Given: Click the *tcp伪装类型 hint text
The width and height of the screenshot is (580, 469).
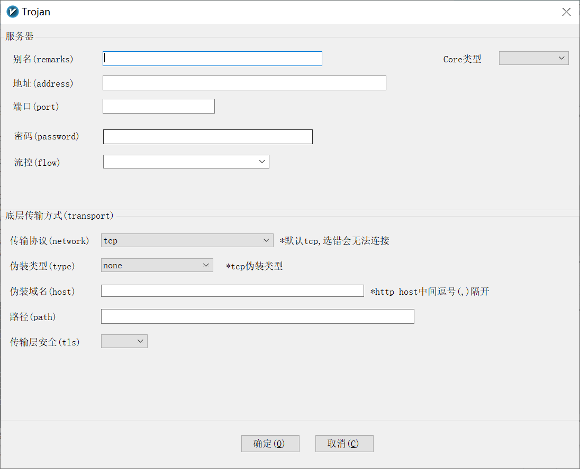Looking at the screenshot, I should 255,266.
